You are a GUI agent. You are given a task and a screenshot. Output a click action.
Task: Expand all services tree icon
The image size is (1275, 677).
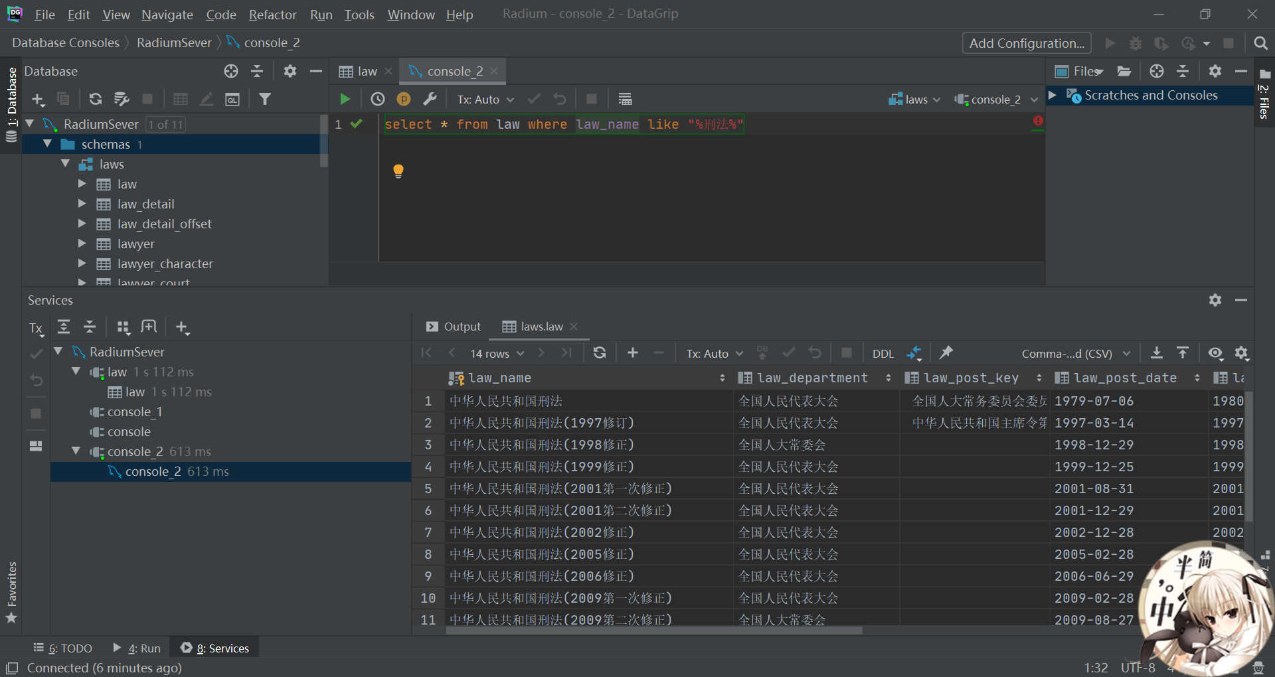click(64, 327)
